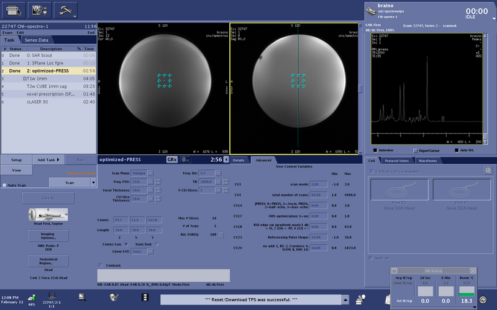Click the paperclip column header icon in task list

coord(79,49)
